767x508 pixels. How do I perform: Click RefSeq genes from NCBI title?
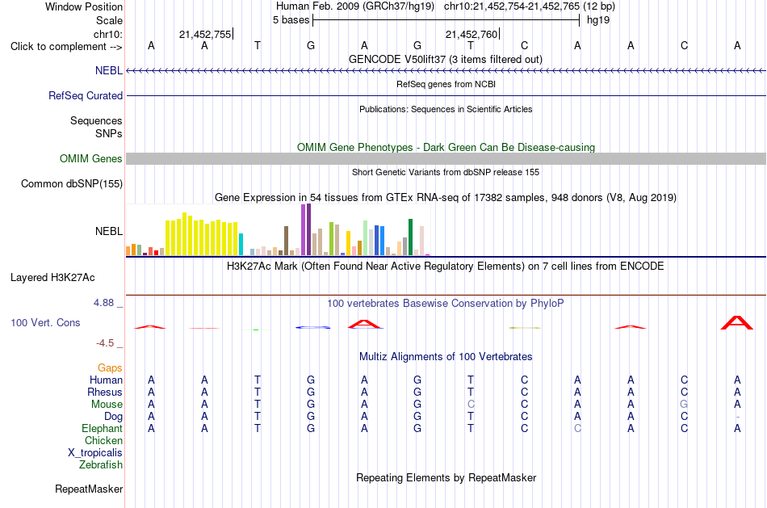tap(446, 84)
